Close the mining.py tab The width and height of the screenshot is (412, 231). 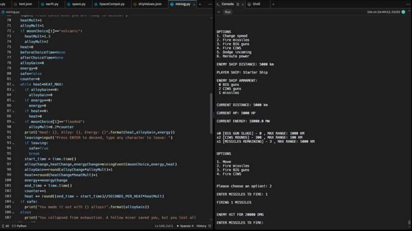(194, 5)
